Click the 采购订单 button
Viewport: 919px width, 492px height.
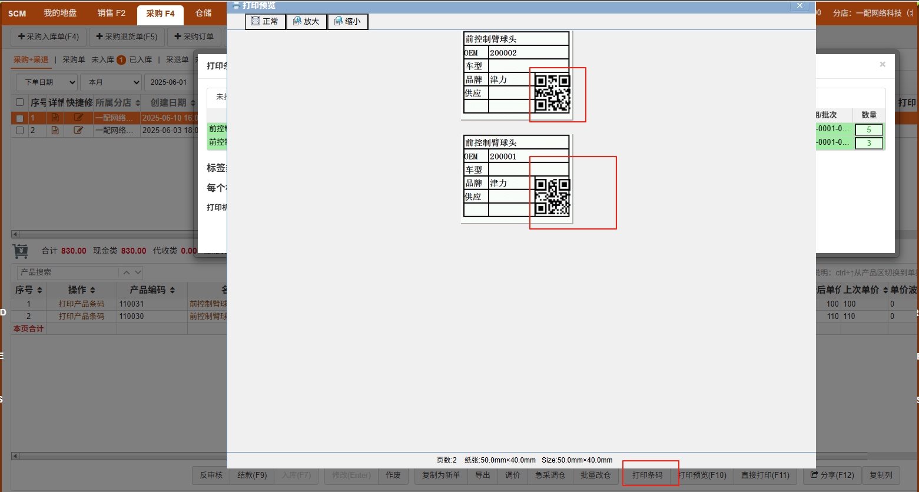click(x=194, y=36)
